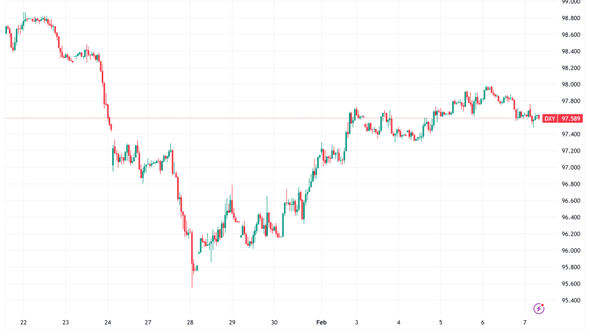Click date 27 on the time axis

pos(149,323)
